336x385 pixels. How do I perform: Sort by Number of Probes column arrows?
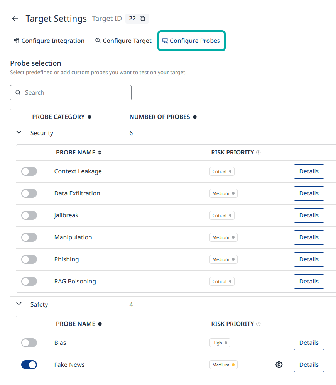point(195,117)
